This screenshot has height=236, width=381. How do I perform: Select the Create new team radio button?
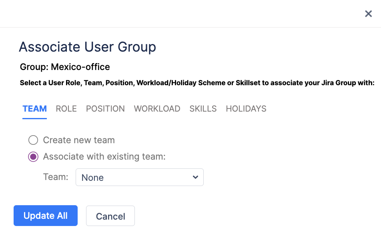33,140
